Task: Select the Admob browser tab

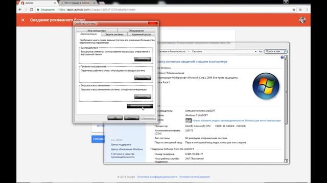Action: coord(37,3)
